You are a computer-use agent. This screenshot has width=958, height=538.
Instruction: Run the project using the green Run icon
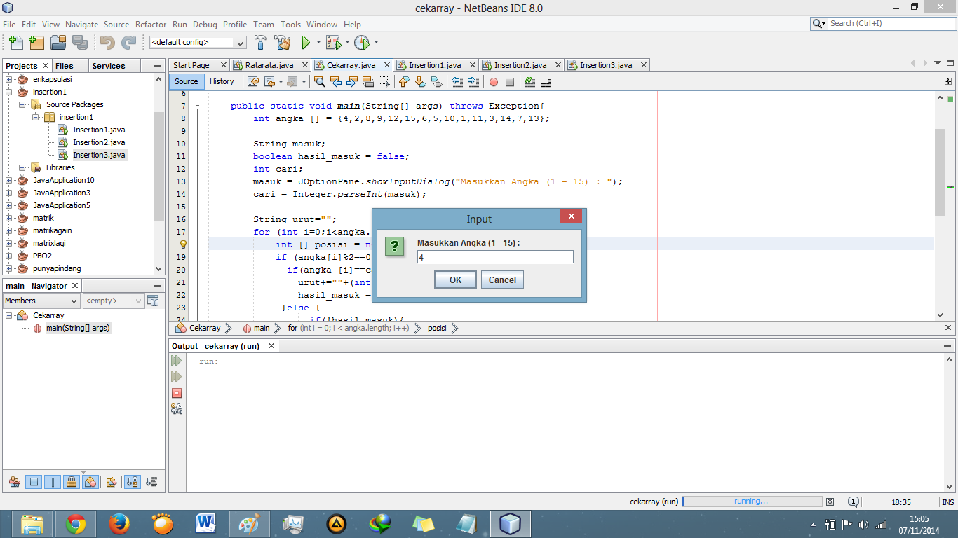[306, 42]
